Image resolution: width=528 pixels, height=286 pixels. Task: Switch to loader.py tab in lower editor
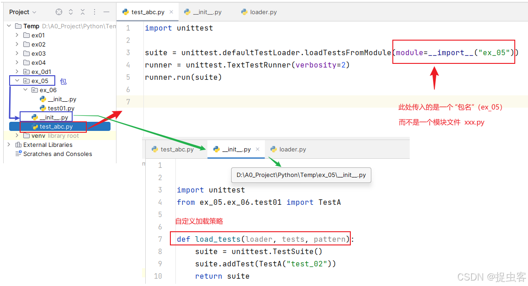pyautogui.click(x=288, y=150)
